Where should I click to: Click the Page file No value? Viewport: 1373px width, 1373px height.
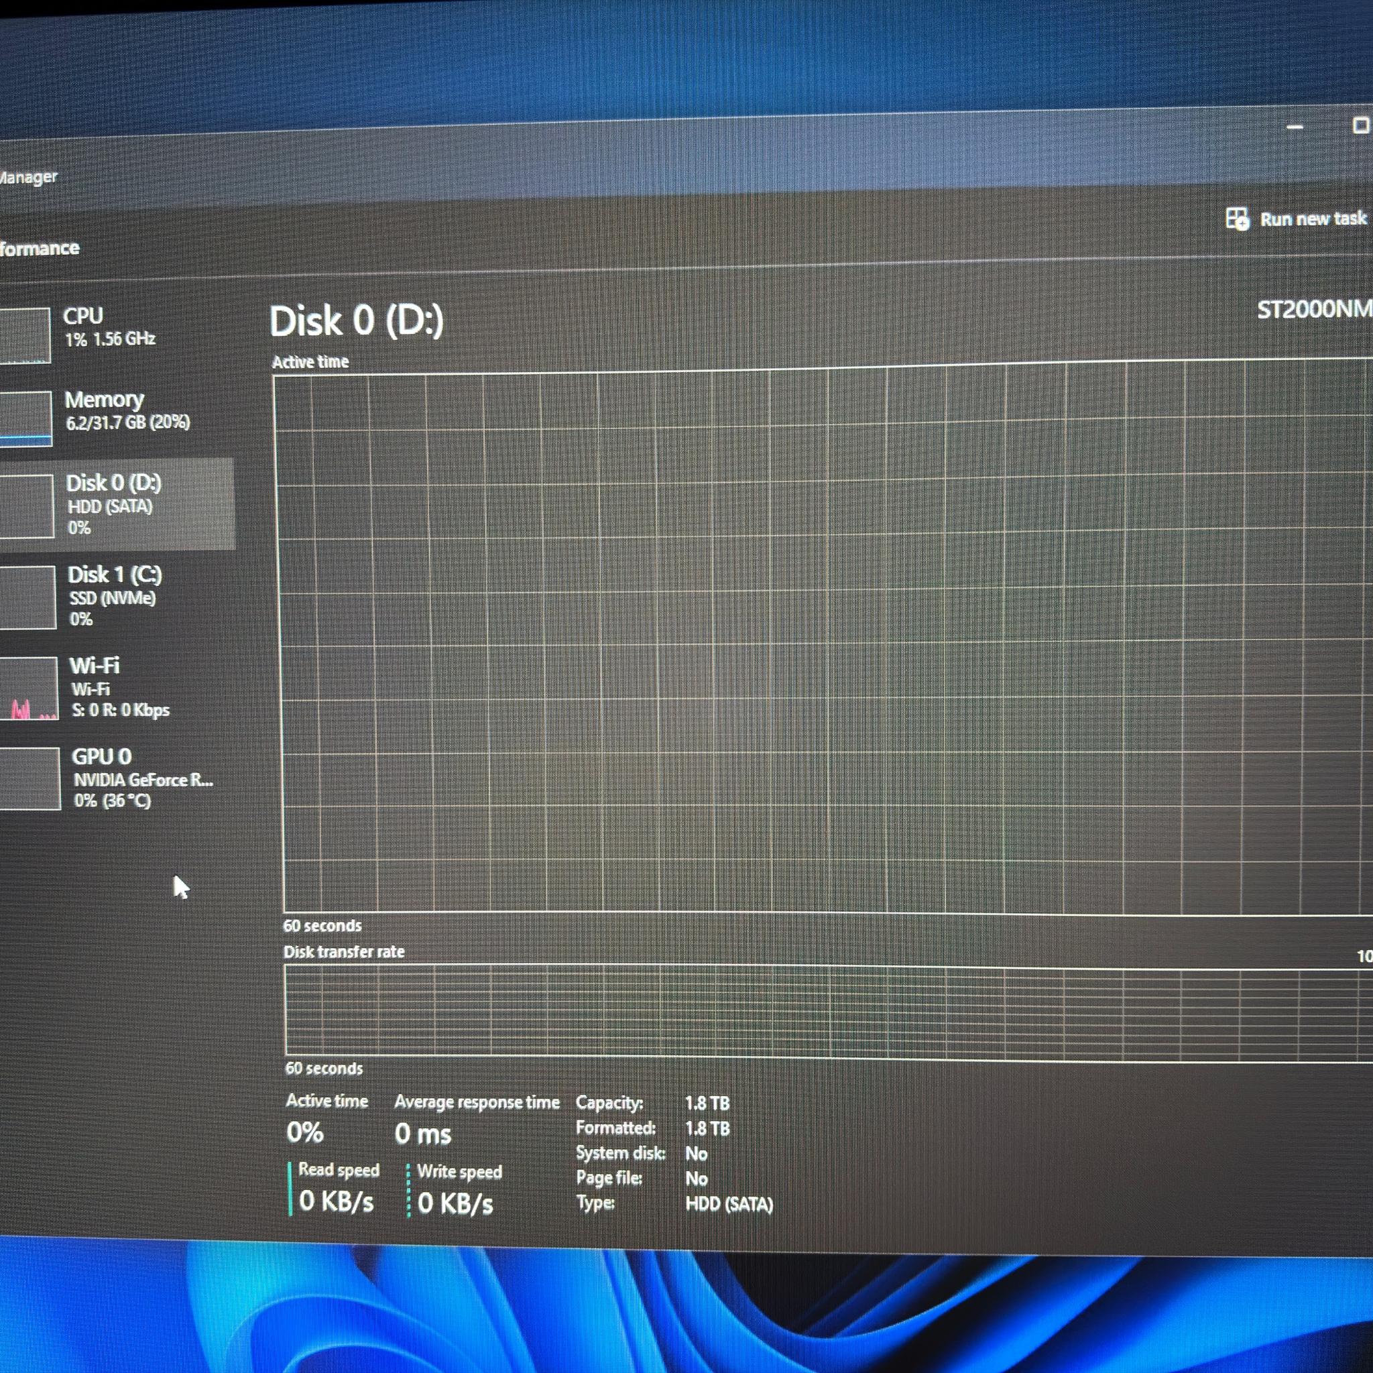tap(697, 1179)
